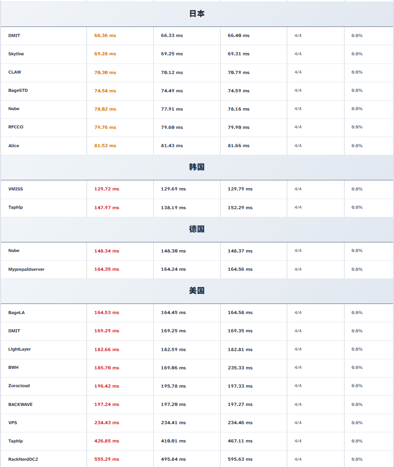Click the VMISS server name
This screenshot has height=467, width=394.
(x=15, y=189)
